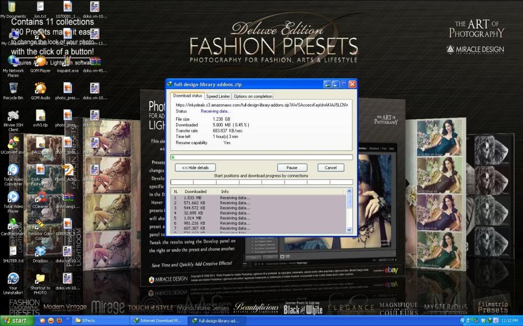Click the connections progress segment bar
The image size is (523, 326).
point(261,182)
